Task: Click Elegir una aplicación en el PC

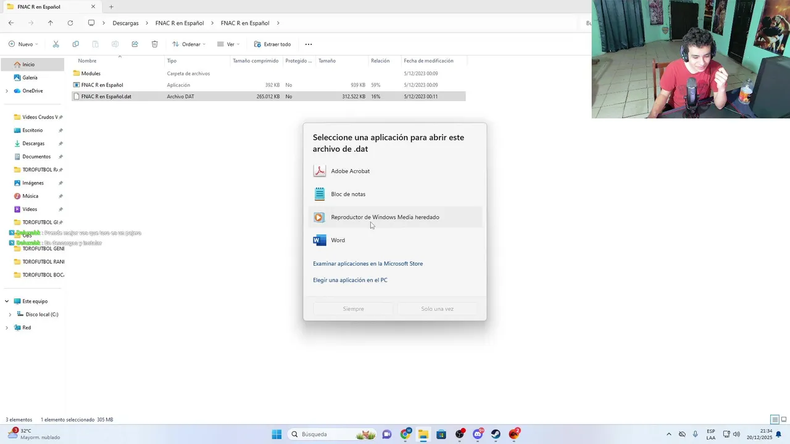Action: (x=350, y=280)
